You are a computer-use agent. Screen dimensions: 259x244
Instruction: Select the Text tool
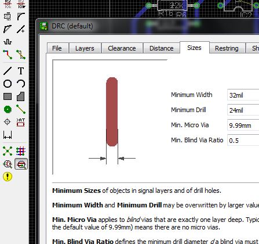(x=21, y=71)
